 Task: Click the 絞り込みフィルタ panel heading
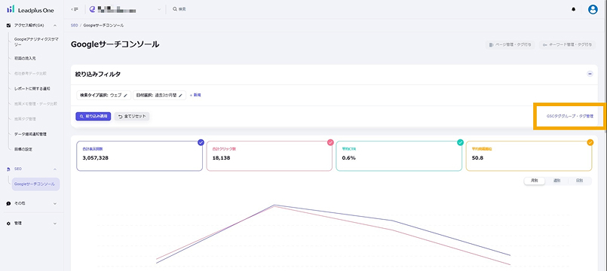97,74
